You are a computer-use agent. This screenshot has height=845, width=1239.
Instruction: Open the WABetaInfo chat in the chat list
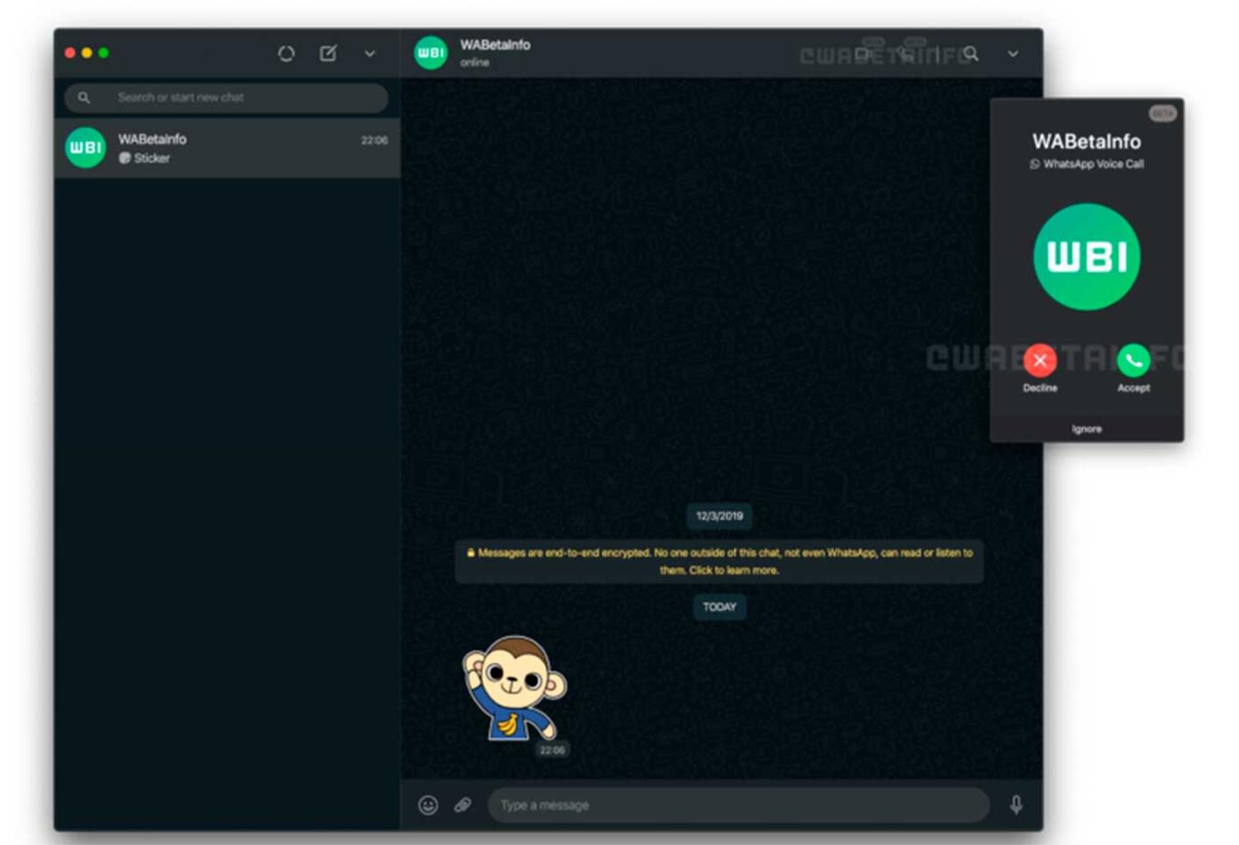[x=226, y=148]
